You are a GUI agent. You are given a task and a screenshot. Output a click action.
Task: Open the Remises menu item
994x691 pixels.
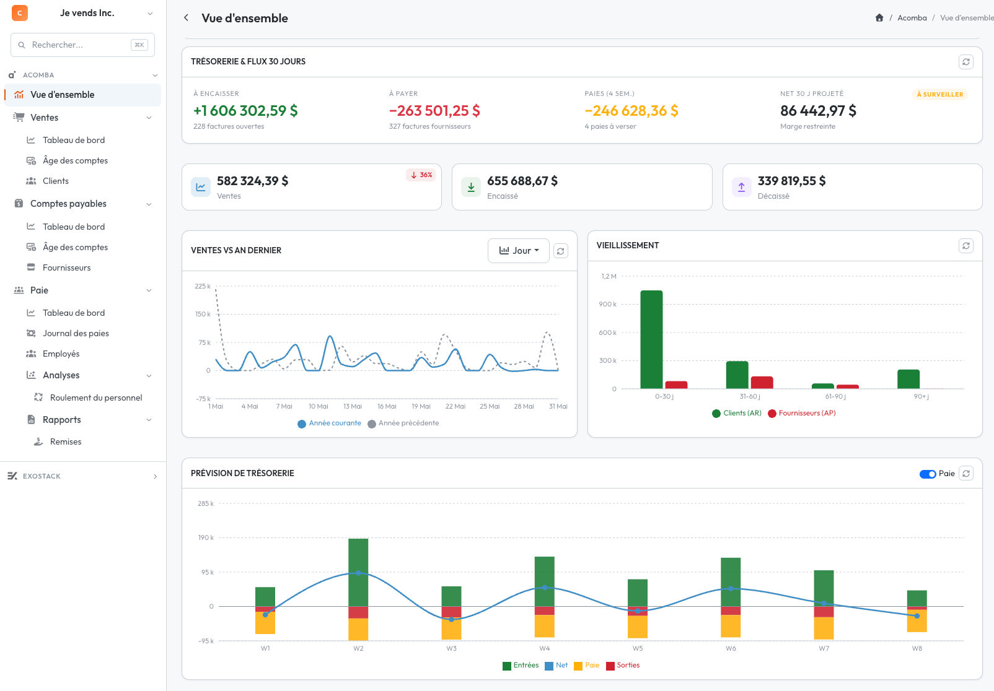66,441
